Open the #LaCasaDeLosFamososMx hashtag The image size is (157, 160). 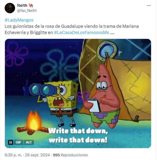(x=81, y=33)
